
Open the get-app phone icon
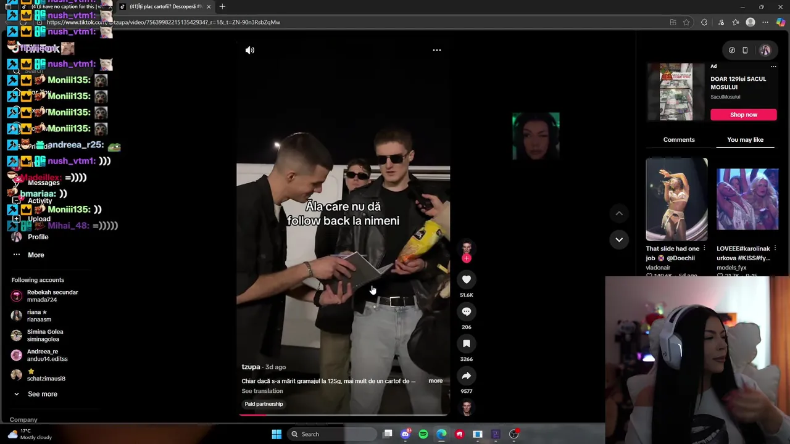coord(745,51)
